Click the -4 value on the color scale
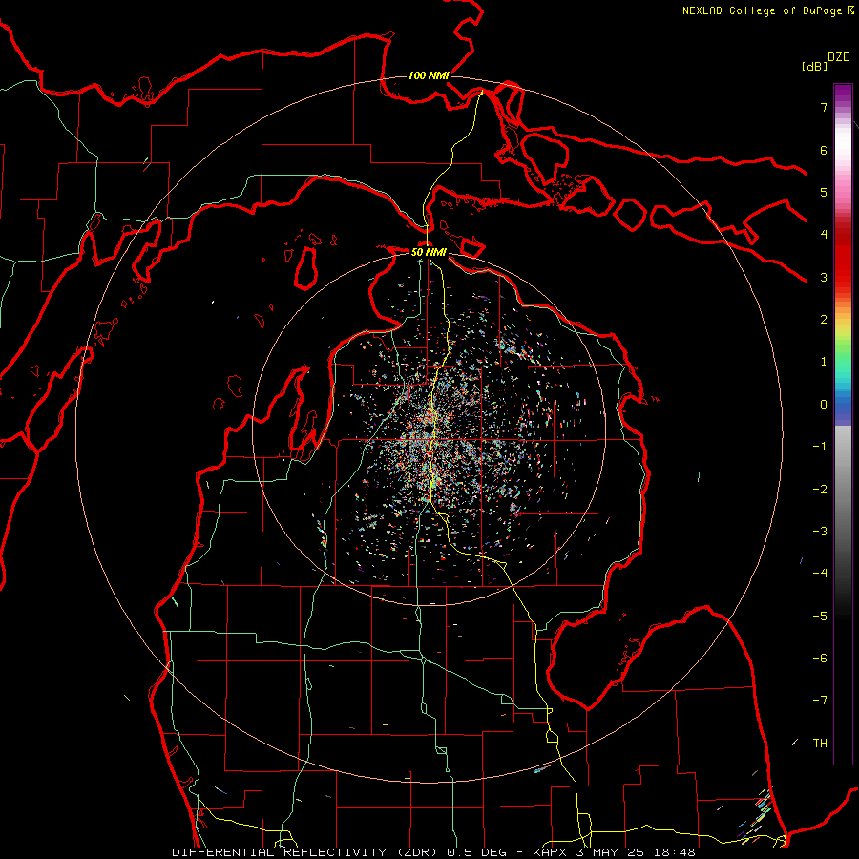859x859 pixels. coord(820,574)
